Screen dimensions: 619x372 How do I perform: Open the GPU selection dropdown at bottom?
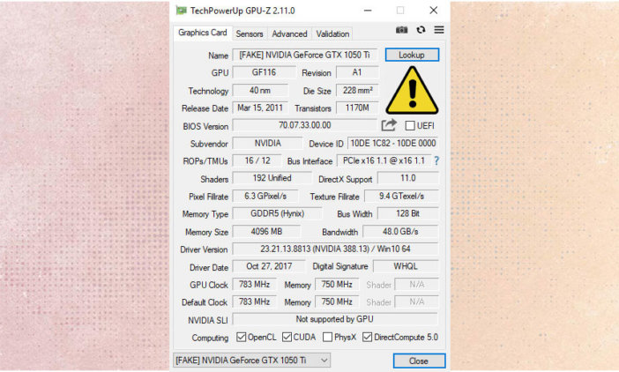[x=252, y=361]
